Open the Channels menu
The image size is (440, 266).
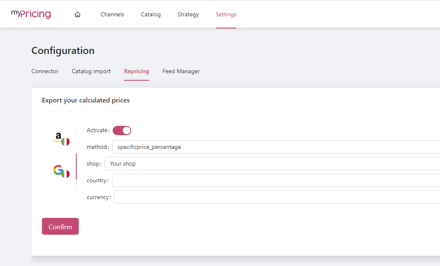tap(112, 14)
